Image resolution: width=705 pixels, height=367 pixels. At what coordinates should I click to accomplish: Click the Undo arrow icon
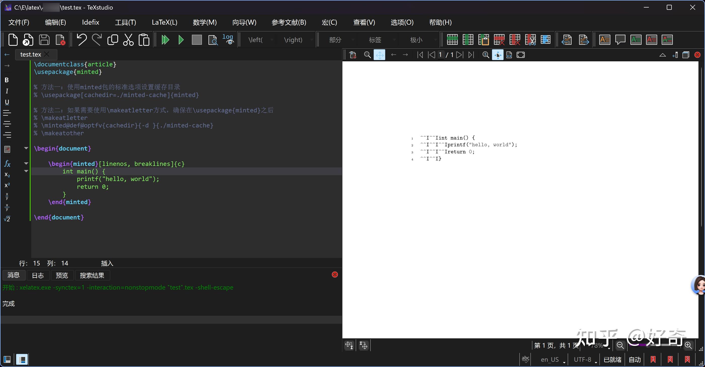pyautogui.click(x=81, y=40)
